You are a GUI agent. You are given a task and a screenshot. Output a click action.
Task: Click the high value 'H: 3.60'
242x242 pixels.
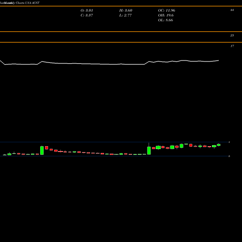[126, 10]
